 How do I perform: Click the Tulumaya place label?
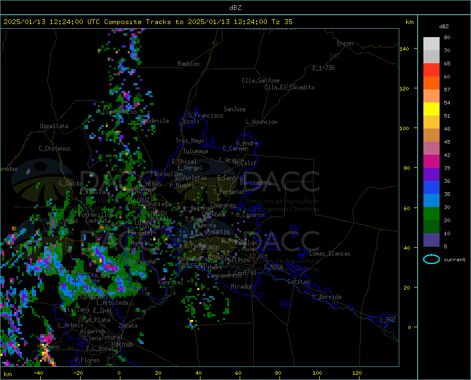coord(196,151)
